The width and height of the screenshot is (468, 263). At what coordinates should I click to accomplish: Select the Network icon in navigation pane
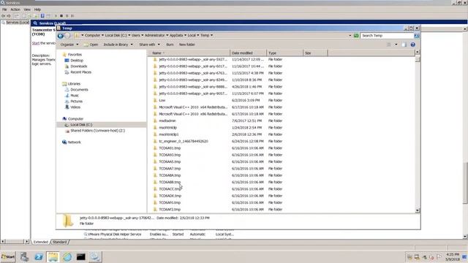point(64,142)
